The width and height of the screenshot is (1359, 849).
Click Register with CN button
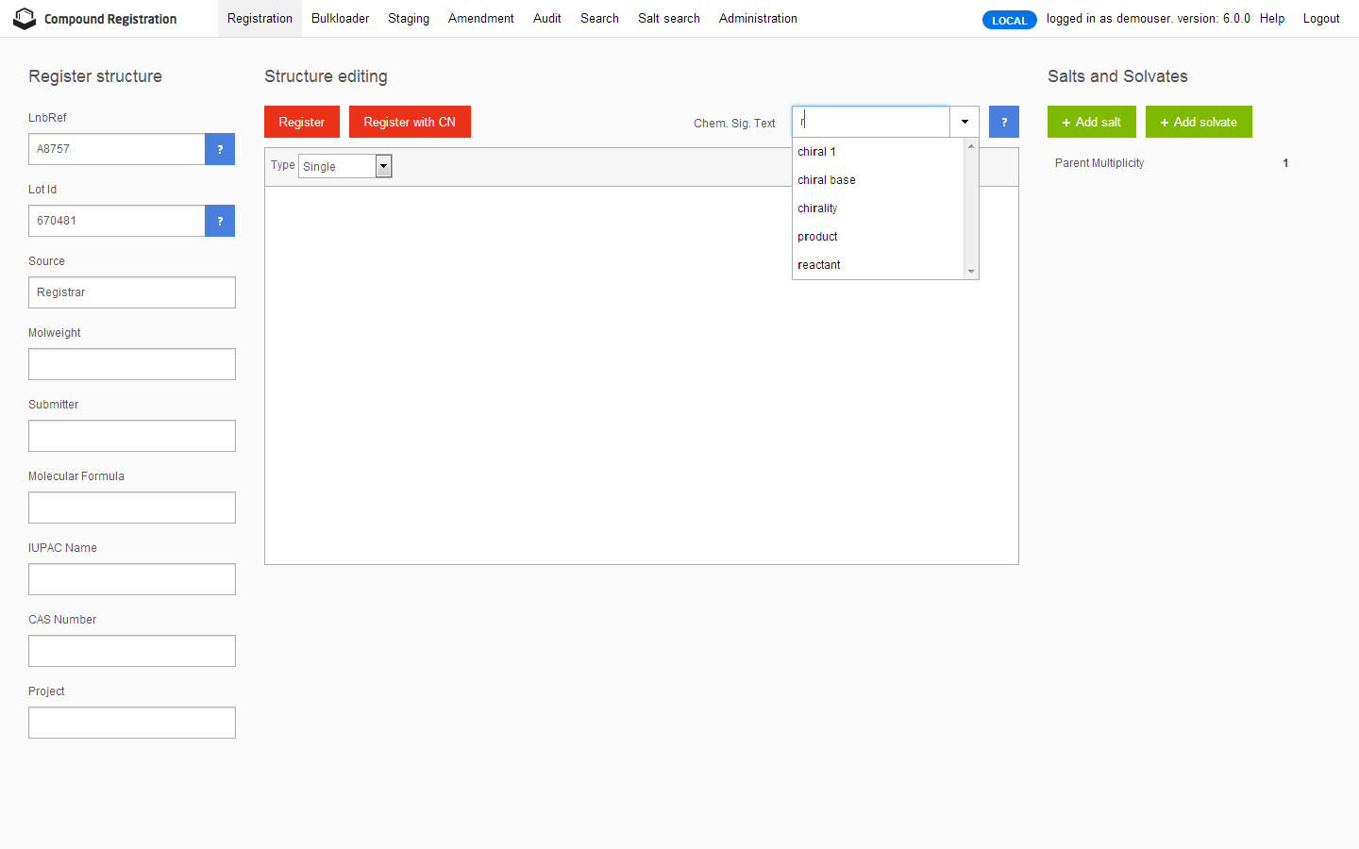[x=410, y=122]
